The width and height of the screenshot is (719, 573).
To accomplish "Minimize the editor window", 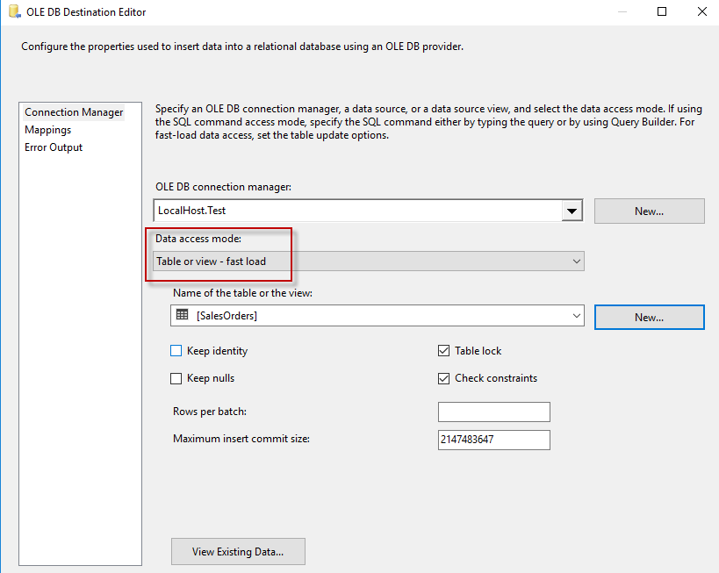I will (622, 12).
